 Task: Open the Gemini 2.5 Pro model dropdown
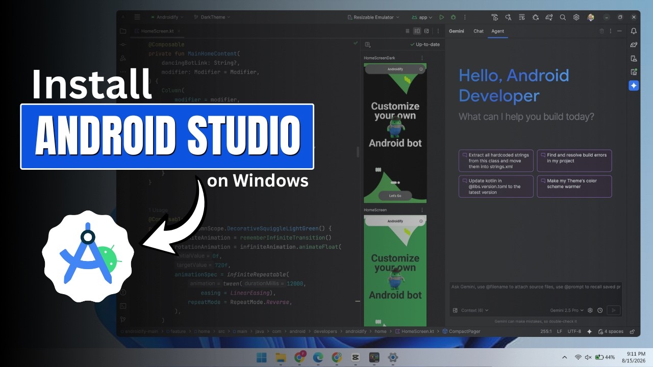(567, 310)
